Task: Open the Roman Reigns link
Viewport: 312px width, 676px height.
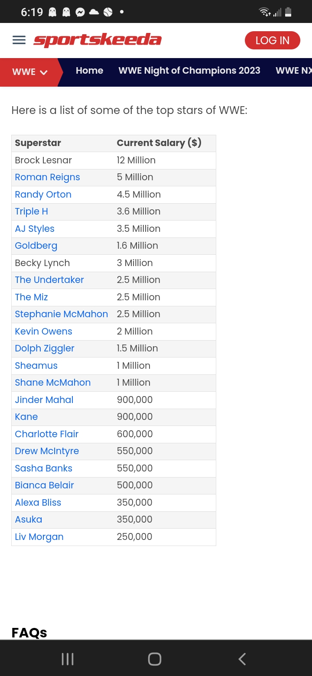Action: click(x=47, y=177)
